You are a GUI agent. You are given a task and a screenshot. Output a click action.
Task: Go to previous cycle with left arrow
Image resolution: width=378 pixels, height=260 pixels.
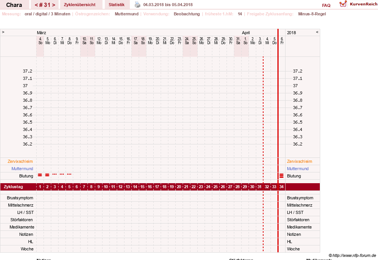point(36,5)
